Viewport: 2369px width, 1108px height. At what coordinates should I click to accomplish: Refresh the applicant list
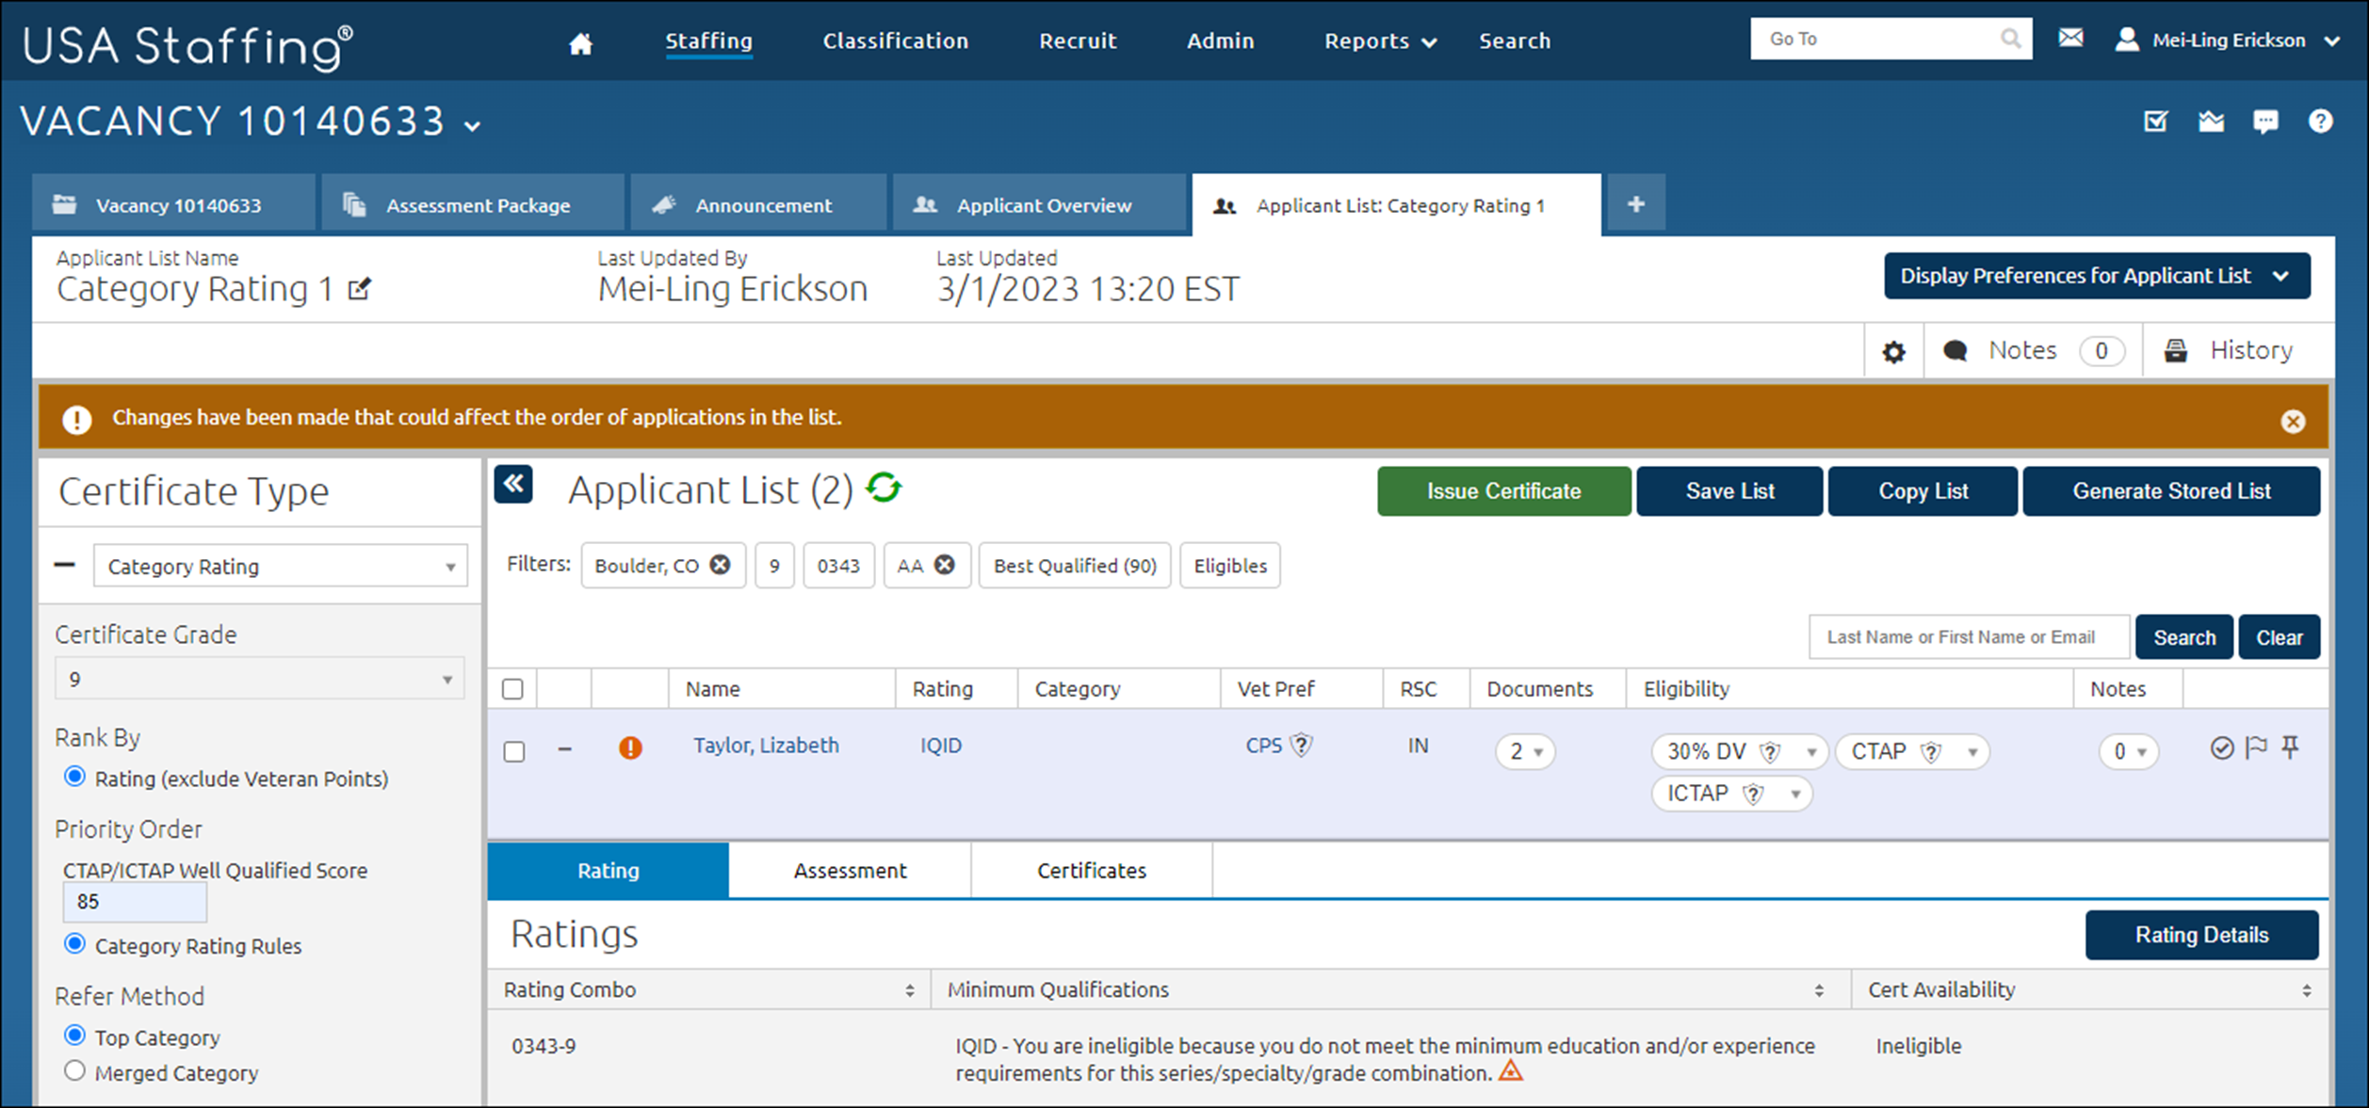click(884, 488)
